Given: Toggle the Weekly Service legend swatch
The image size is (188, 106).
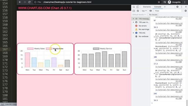Looking at the screenshot, I should [96, 49].
